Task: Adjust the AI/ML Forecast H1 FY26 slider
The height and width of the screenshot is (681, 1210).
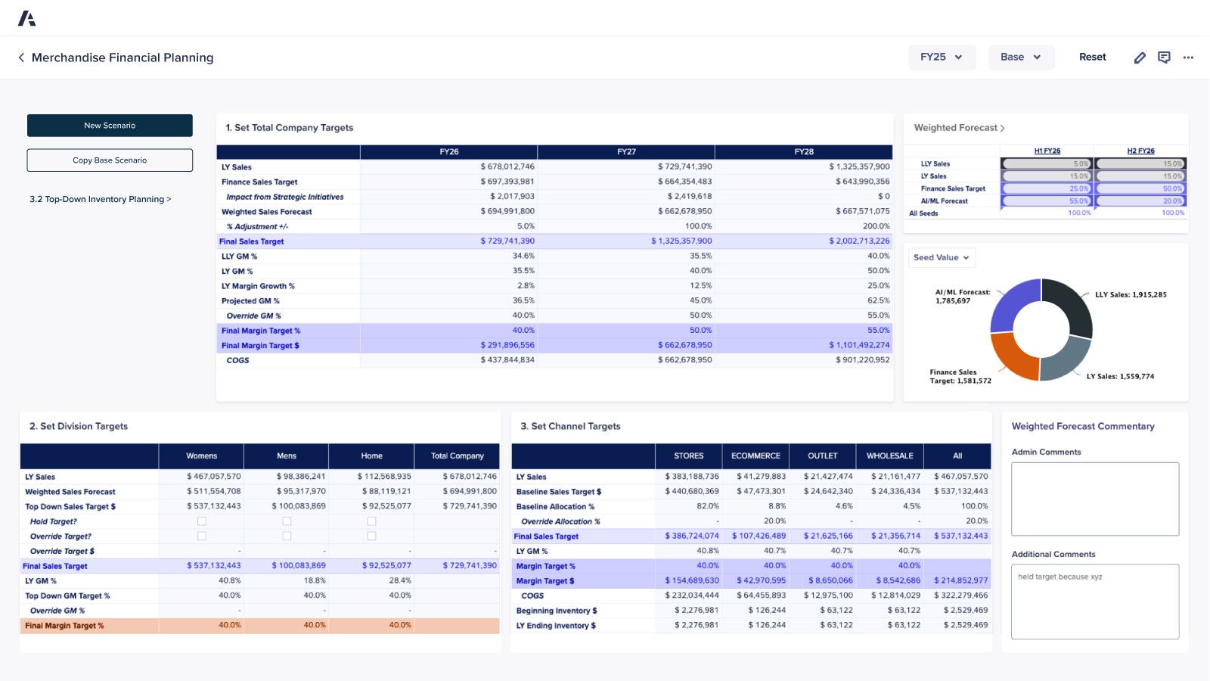Action: point(1047,201)
